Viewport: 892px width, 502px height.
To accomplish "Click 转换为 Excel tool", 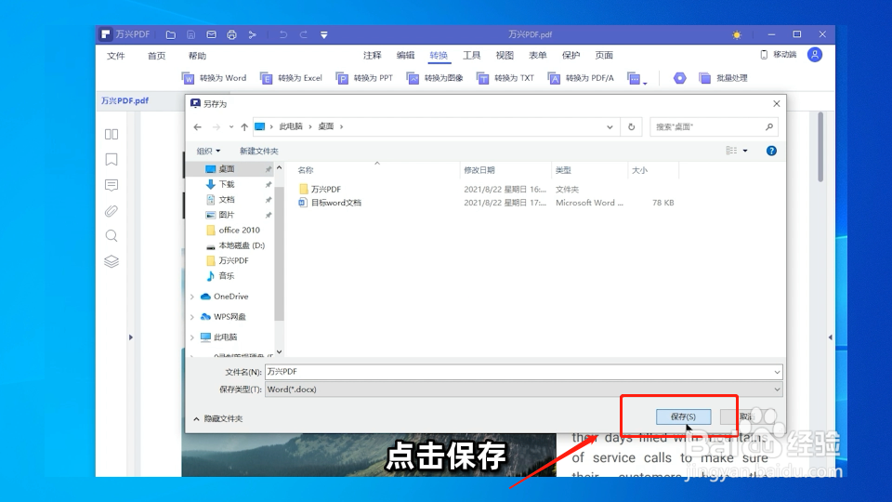I will 291,78.
